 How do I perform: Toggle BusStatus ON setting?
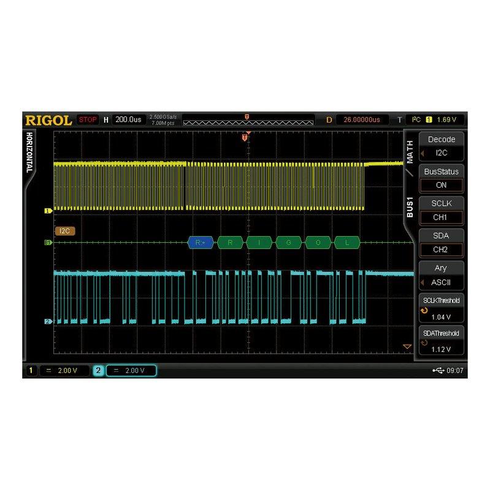point(441,178)
